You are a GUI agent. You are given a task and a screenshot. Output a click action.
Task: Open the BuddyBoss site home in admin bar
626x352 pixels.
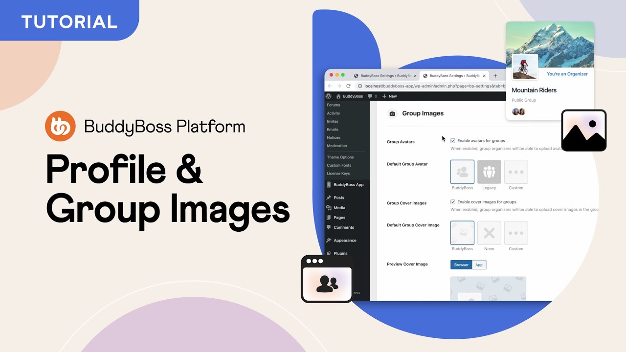point(350,96)
